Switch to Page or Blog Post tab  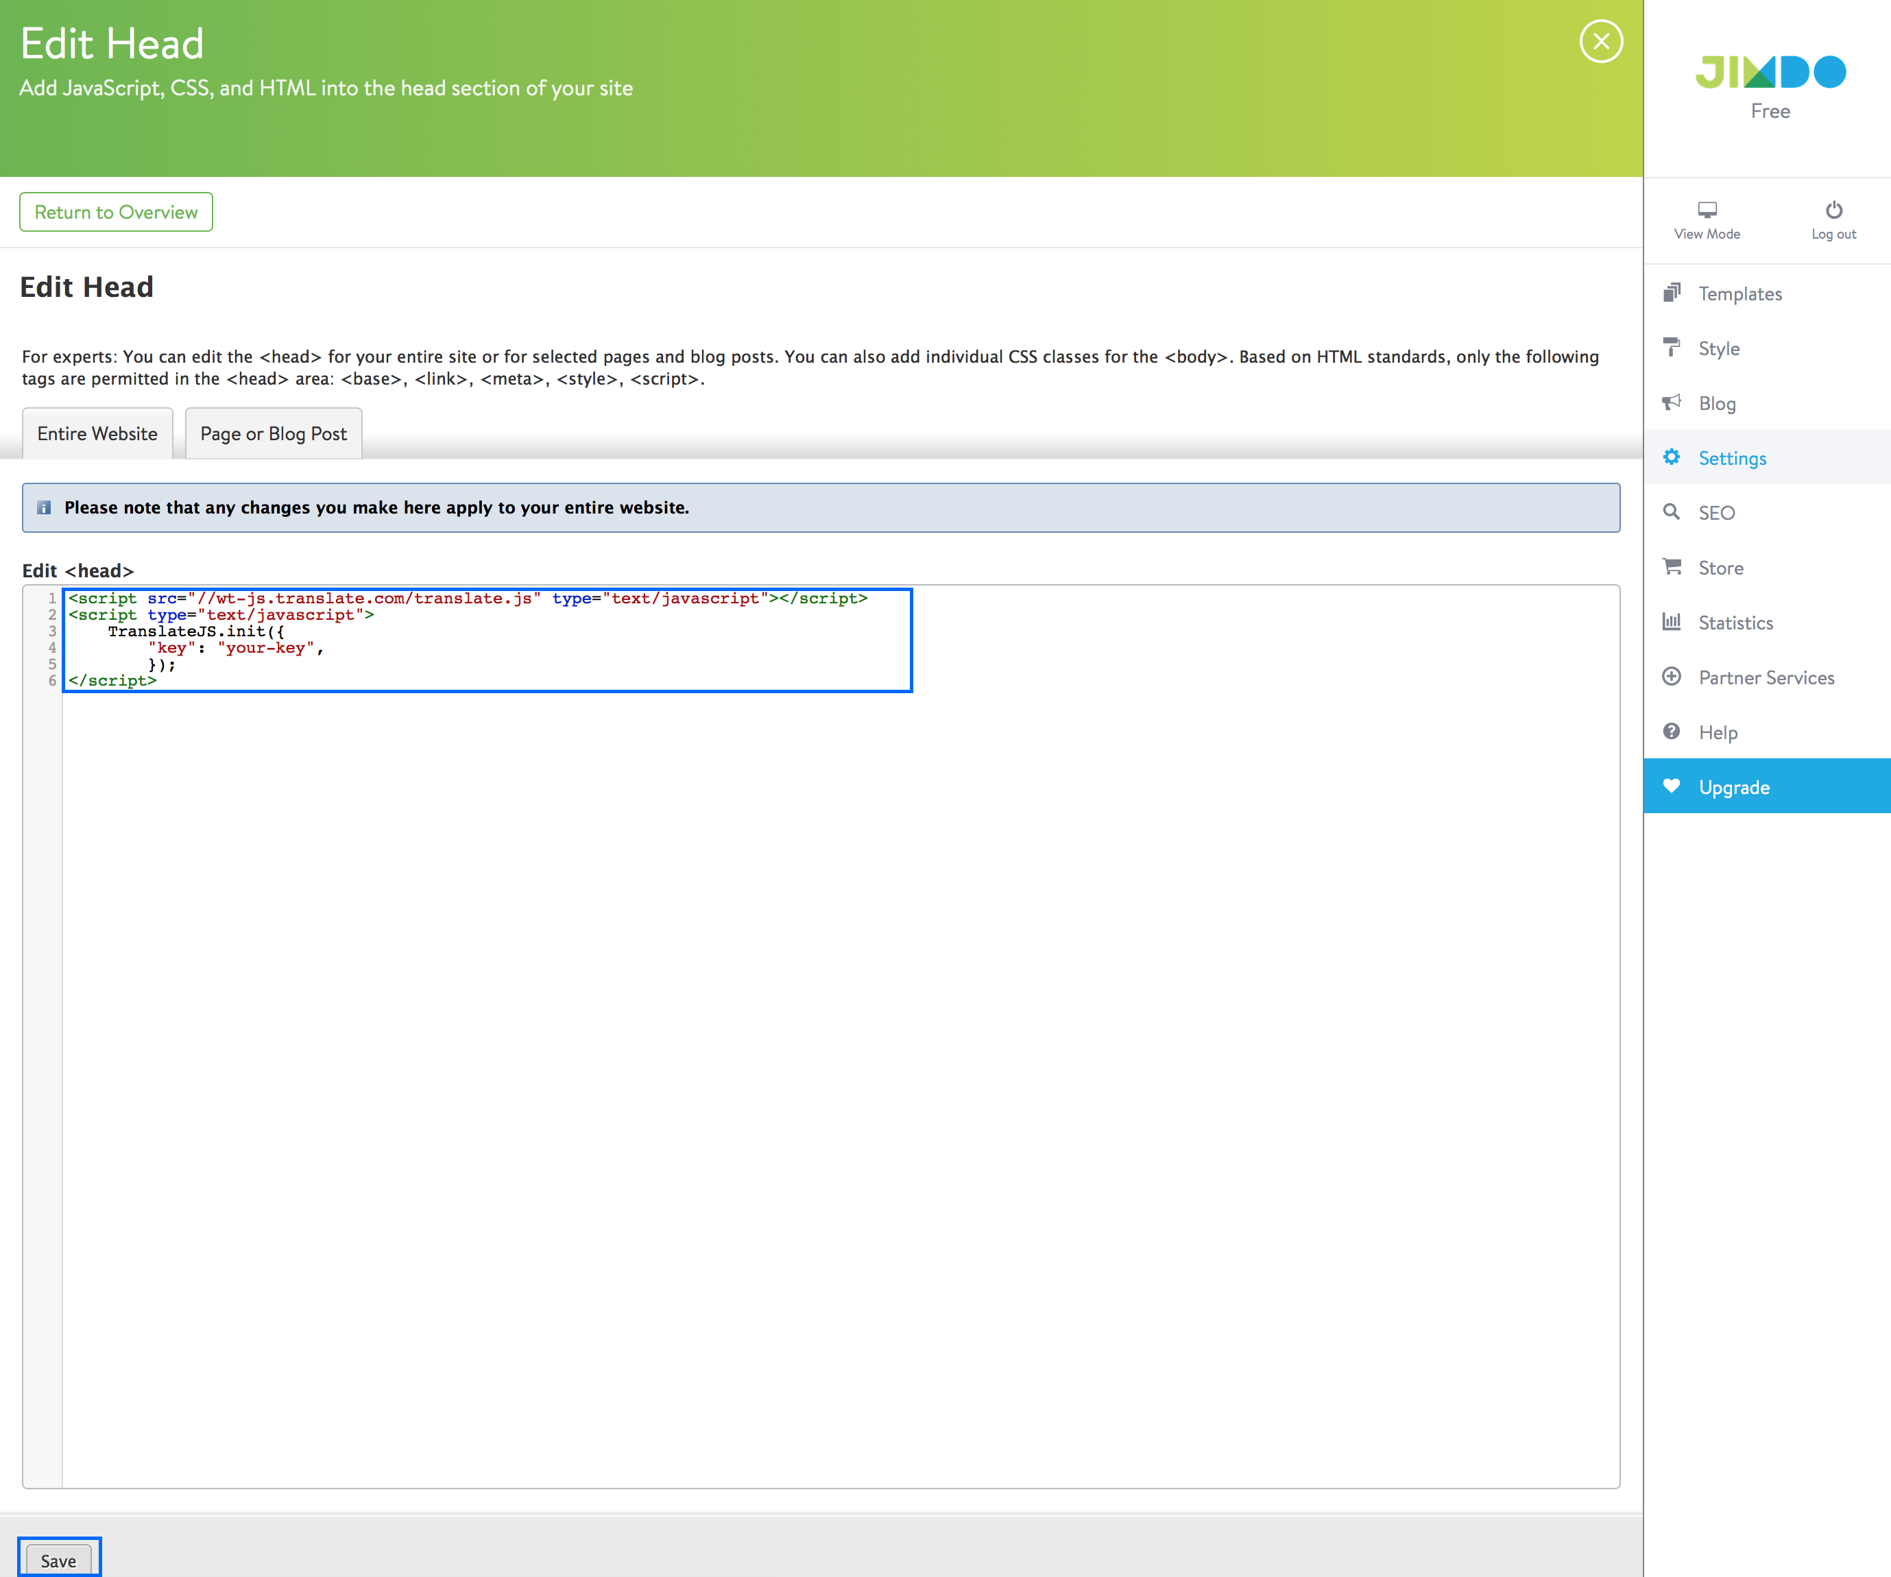tap(273, 434)
